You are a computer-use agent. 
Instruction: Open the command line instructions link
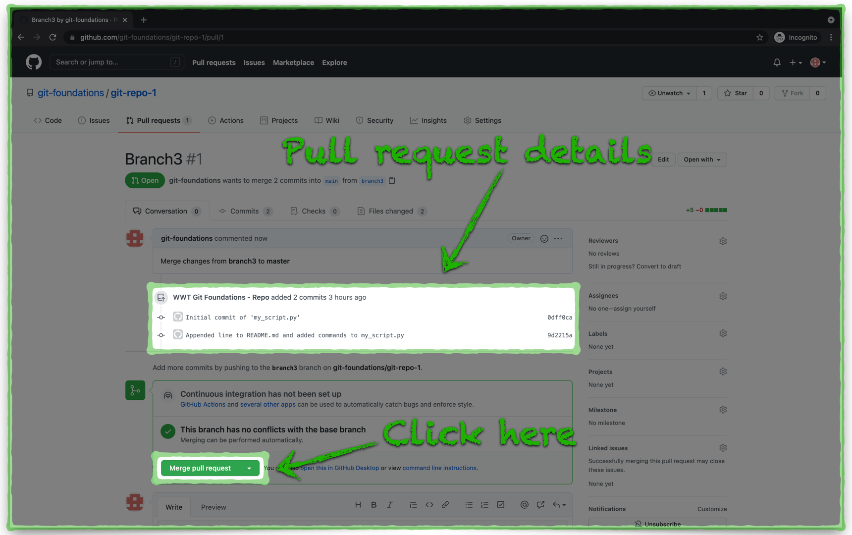pyautogui.click(x=439, y=468)
